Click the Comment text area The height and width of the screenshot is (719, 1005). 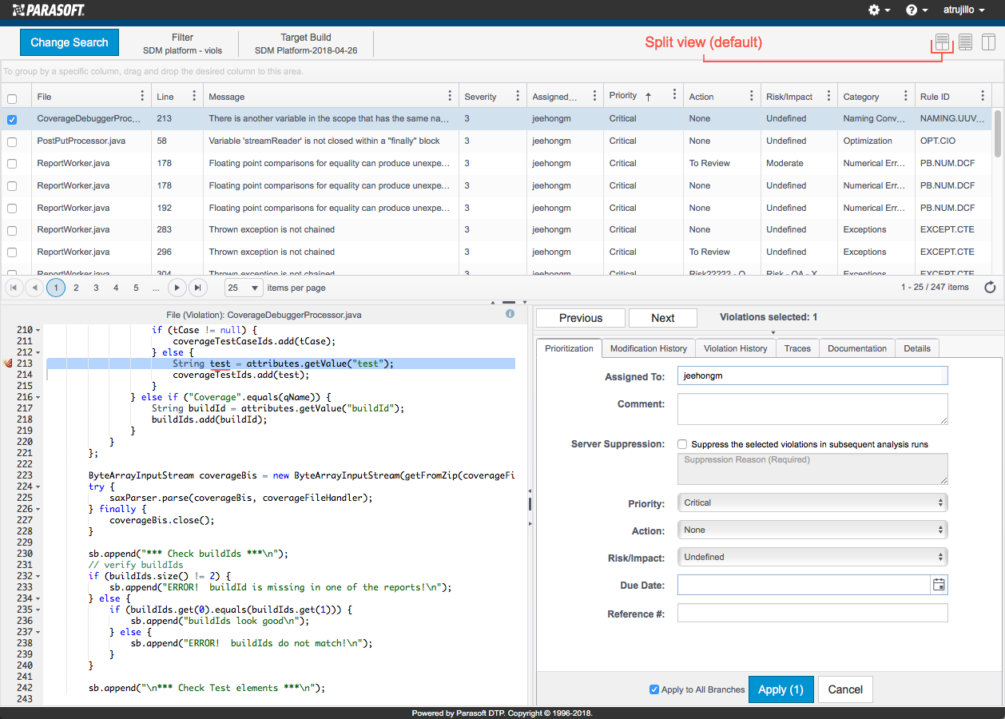coord(812,409)
